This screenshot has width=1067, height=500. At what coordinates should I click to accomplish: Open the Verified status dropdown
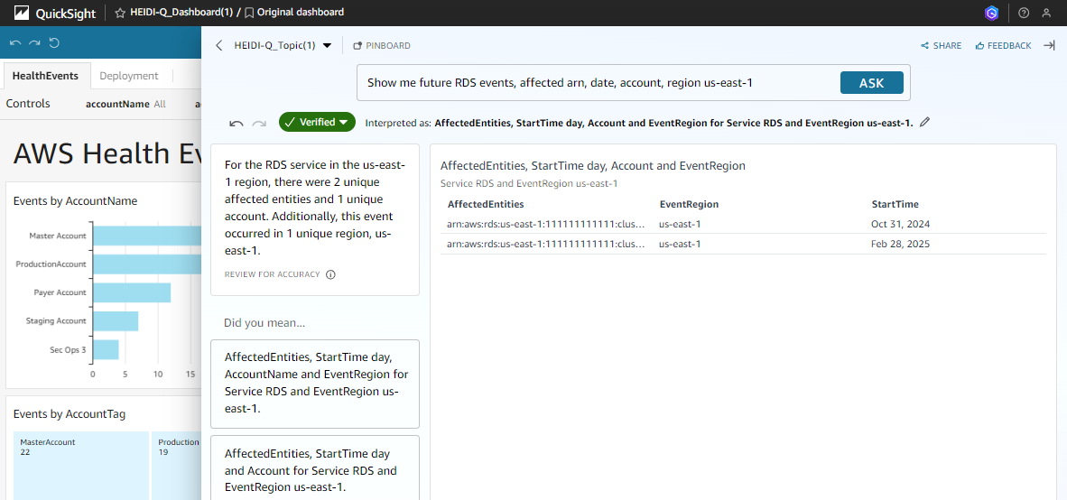[x=317, y=122]
